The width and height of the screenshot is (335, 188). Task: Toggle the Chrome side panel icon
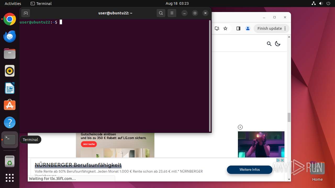[x=238, y=28]
